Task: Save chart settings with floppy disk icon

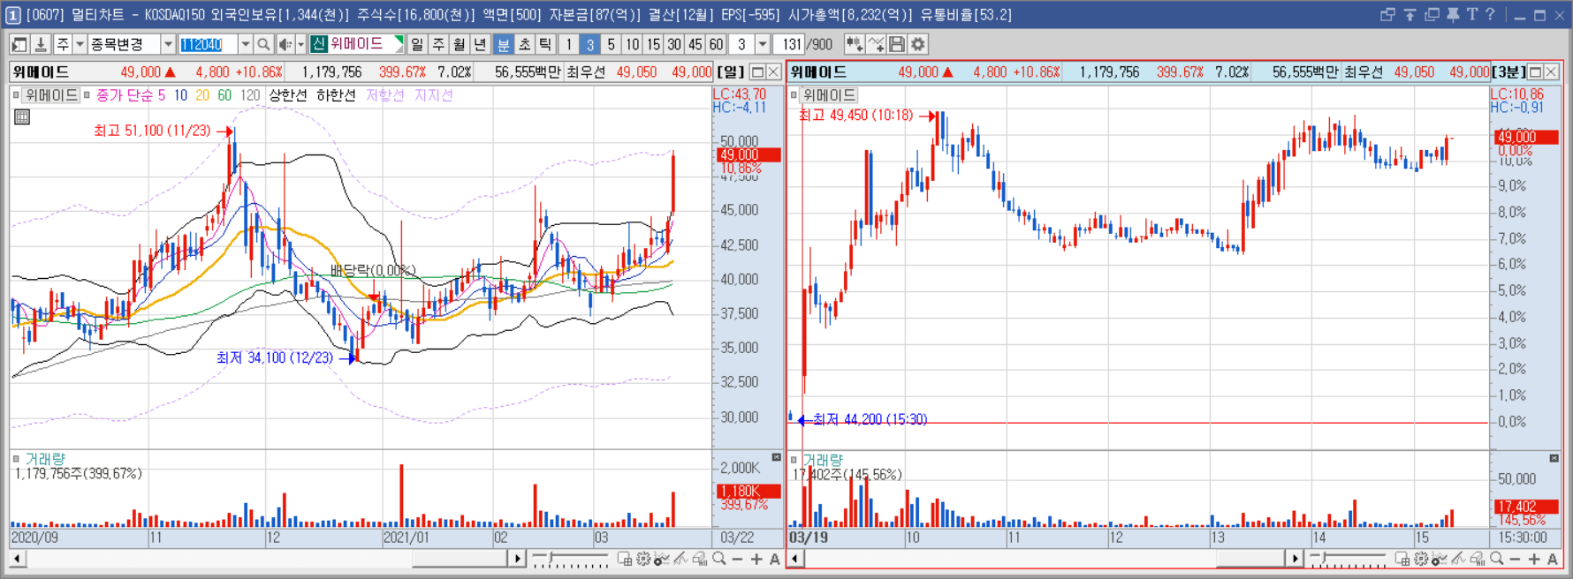Action: tap(897, 44)
